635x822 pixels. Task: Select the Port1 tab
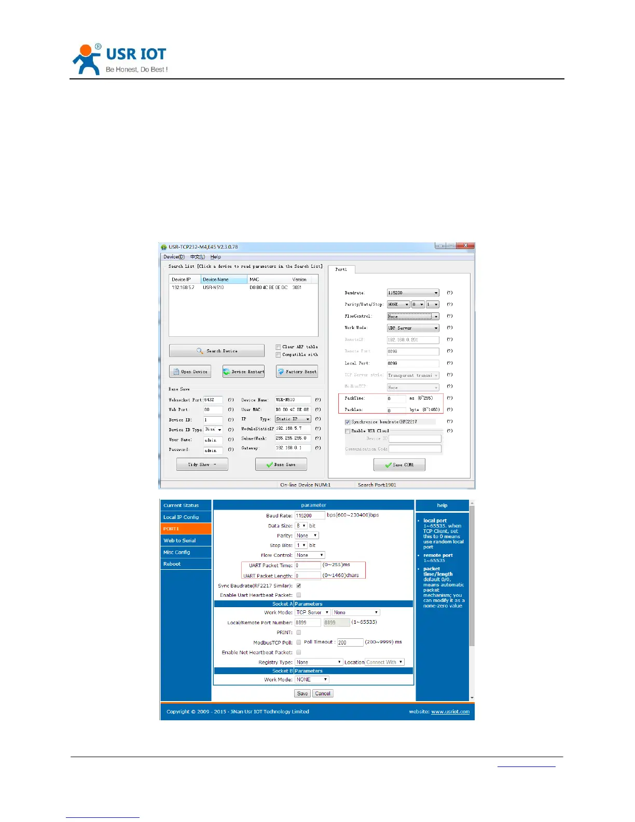pos(341,269)
